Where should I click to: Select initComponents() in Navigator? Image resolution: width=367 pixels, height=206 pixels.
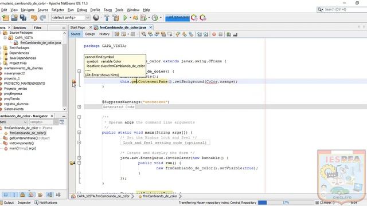coord(22,143)
